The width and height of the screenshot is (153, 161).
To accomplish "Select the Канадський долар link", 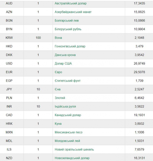I will [x=68, y=115].
